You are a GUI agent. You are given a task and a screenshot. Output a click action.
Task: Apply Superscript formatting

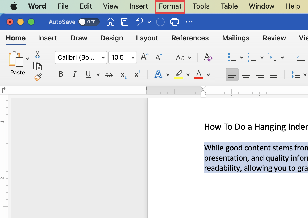click(137, 74)
